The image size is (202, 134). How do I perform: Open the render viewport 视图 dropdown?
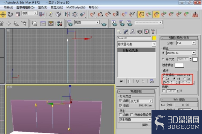pyautogui.click(x=87, y=22)
